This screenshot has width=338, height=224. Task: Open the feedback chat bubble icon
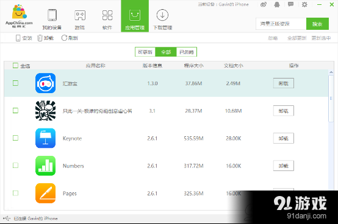[x=290, y=4]
